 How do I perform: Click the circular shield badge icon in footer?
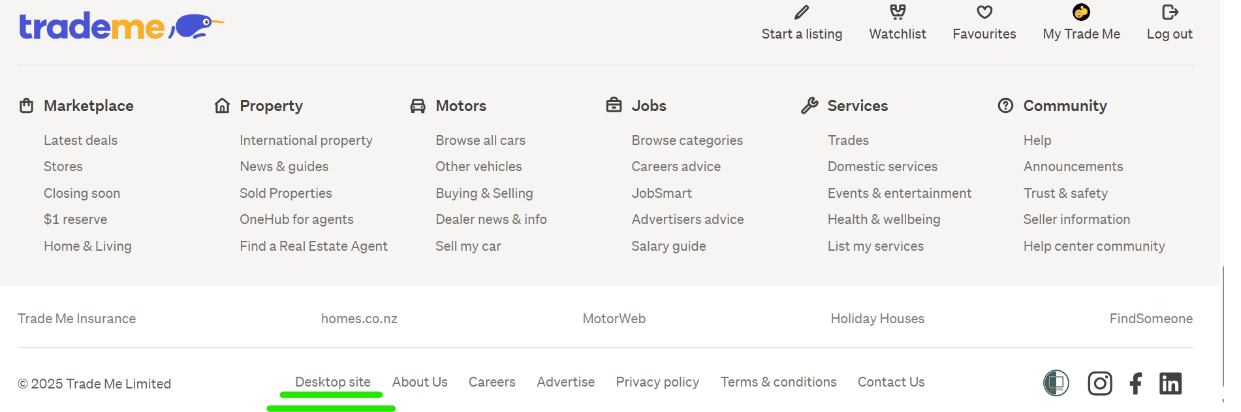1056,383
